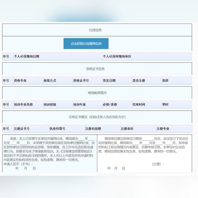Image resolution: width=198 pixels, height=198 pixels.
Task: Select the 资格证书信息 section title
Action: point(95,69)
